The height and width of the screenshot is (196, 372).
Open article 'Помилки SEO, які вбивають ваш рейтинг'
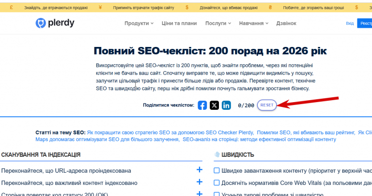tap(306, 133)
